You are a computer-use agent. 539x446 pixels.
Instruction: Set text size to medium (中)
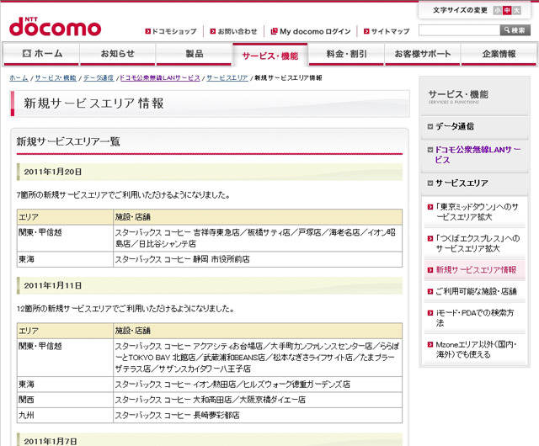507,10
